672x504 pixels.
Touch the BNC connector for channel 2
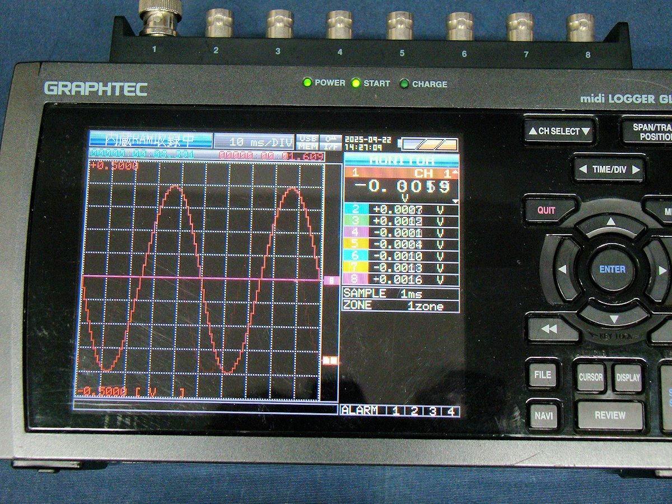point(219,24)
